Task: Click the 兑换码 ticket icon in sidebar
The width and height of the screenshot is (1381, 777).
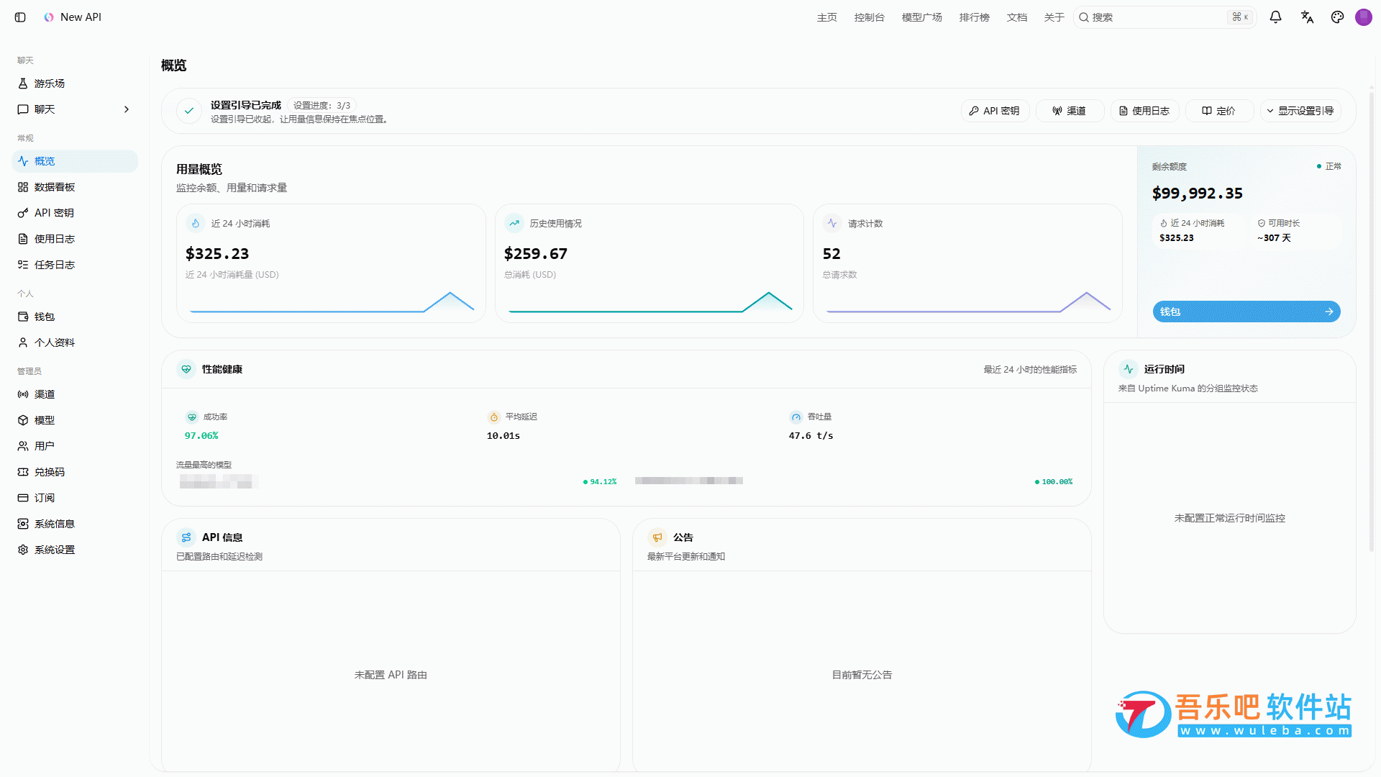Action: [x=23, y=472]
